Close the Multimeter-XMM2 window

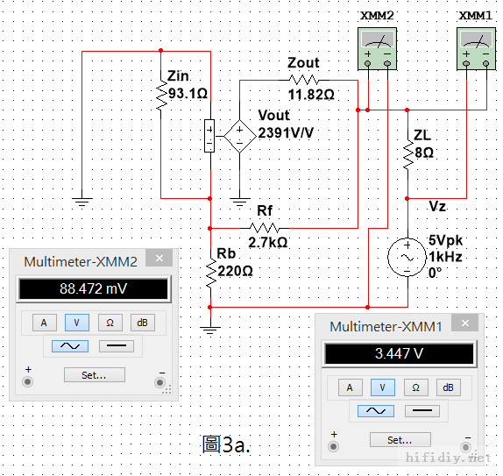point(159,259)
